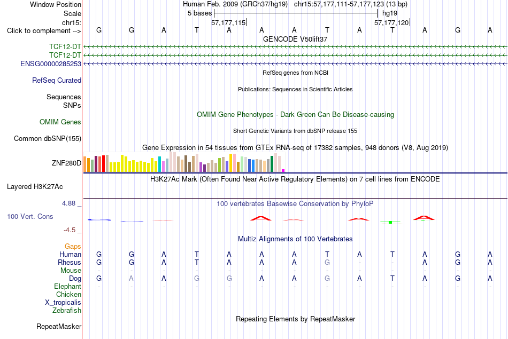This screenshot has height=339, width=508.
Task: Click the Common dbSNP(155) track label
Action: click(48, 138)
